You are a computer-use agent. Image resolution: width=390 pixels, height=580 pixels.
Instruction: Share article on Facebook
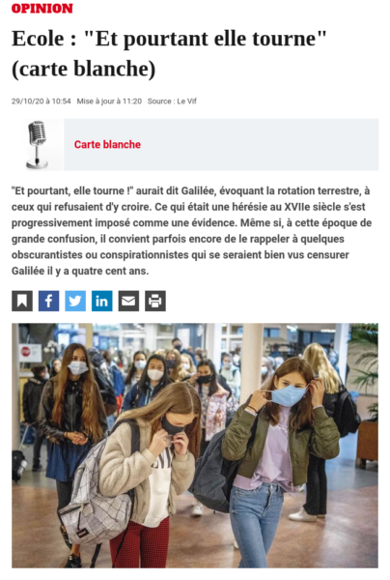48,301
